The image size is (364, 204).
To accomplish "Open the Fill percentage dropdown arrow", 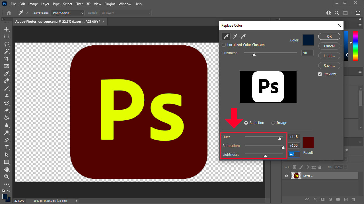I will point(346,167).
